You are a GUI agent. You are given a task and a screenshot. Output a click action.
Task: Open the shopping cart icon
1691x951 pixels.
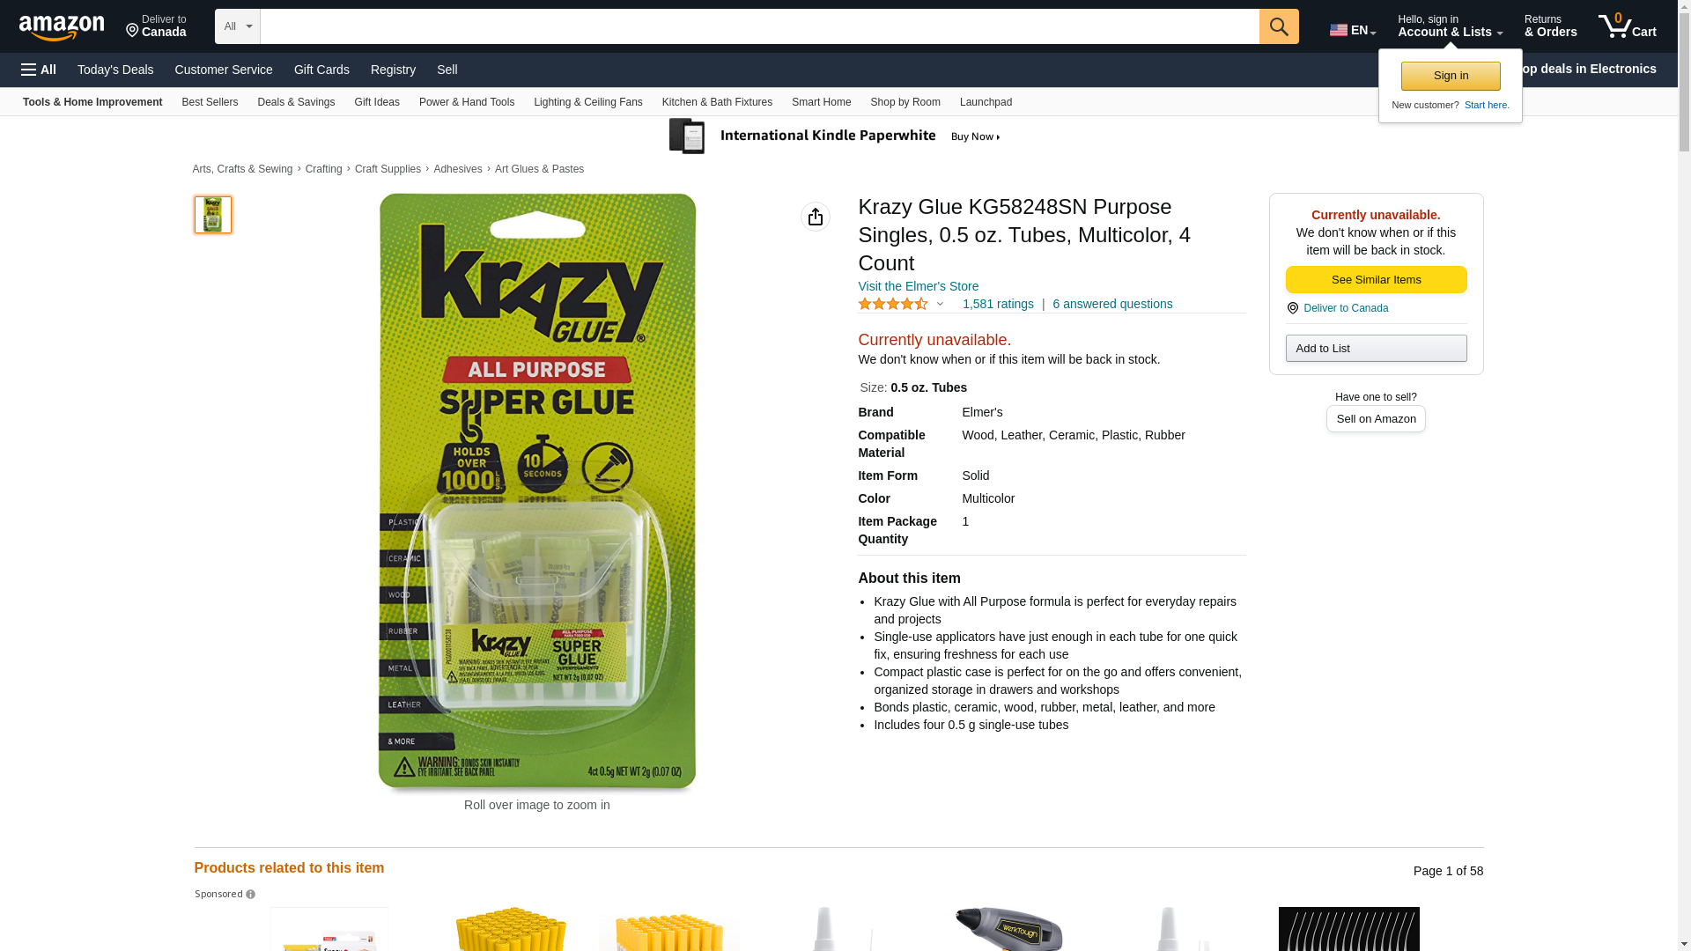(1627, 26)
